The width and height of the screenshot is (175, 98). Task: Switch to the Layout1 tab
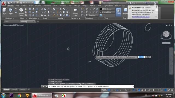[x=14, y=89]
